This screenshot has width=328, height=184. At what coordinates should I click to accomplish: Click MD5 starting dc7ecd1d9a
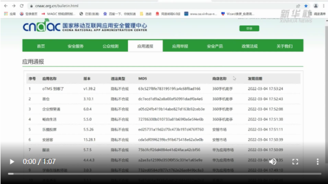point(170,99)
